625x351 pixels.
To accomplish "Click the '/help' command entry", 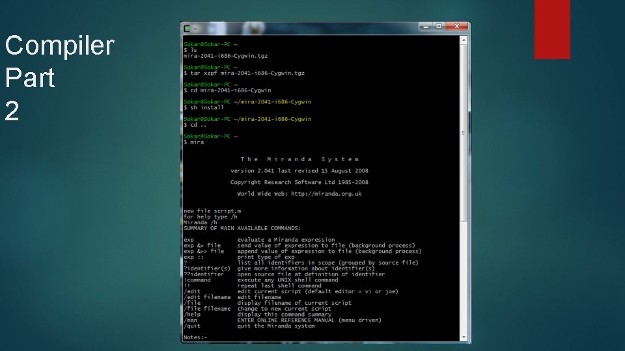I will tap(192, 315).
